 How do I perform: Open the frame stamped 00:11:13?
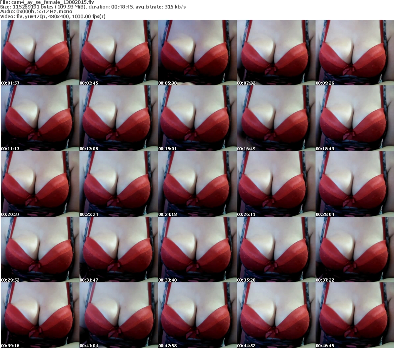40,118
